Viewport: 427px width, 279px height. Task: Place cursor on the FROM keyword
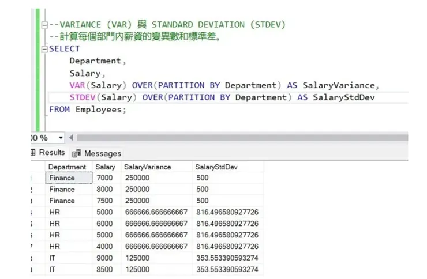(59, 110)
